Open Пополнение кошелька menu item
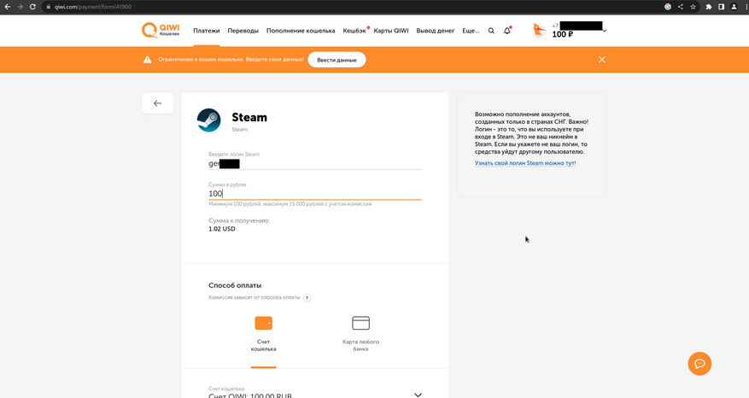Screen dimensions: 749x398 tap(301, 31)
